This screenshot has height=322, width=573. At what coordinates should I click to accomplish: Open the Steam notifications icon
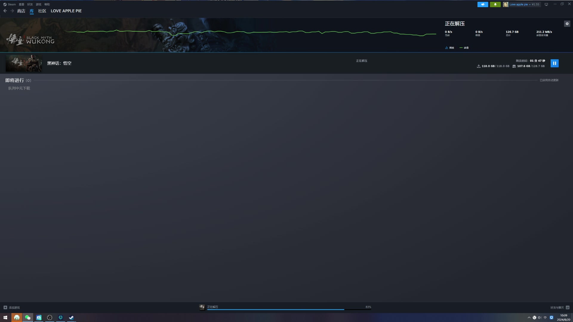(x=495, y=4)
